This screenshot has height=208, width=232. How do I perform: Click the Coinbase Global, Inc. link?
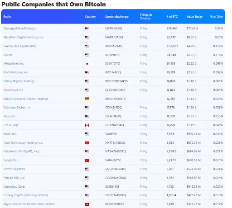tap(17, 107)
